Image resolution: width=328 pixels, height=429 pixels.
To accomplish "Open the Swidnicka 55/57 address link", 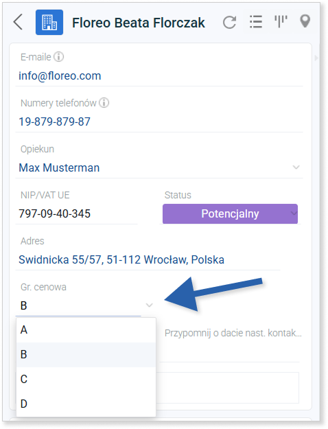I will click(x=121, y=259).
